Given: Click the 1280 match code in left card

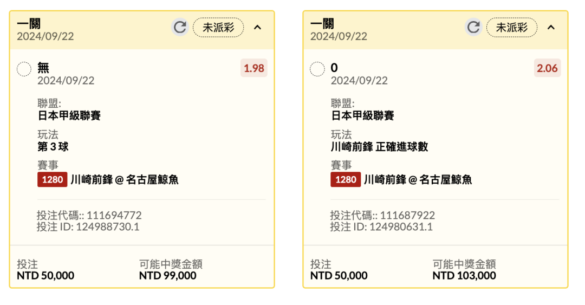Looking at the screenshot, I should point(52,180).
